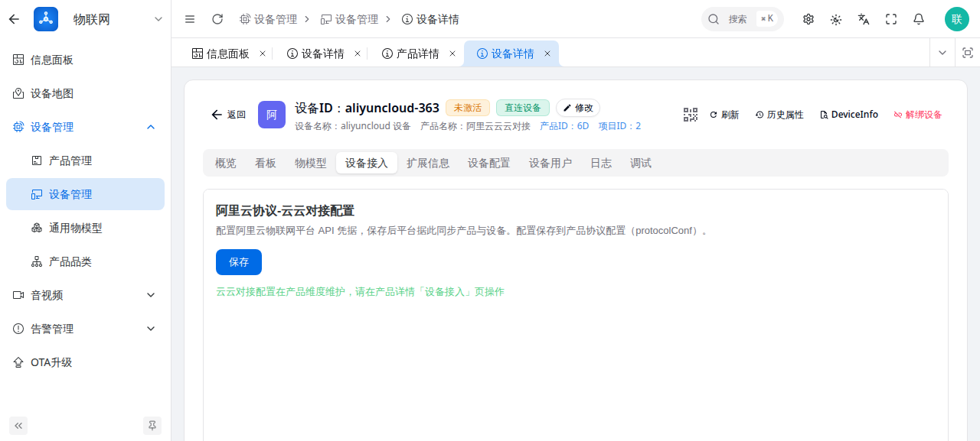This screenshot has height=441, width=980.
Task: Open 通用物模型 in the sidebar
Action: [x=85, y=228]
